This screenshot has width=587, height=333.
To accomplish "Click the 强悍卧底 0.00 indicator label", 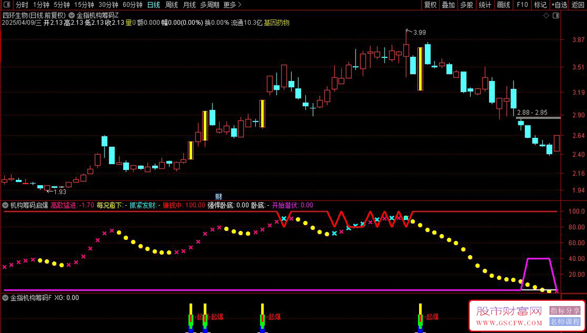I will [x=228, y=205].
